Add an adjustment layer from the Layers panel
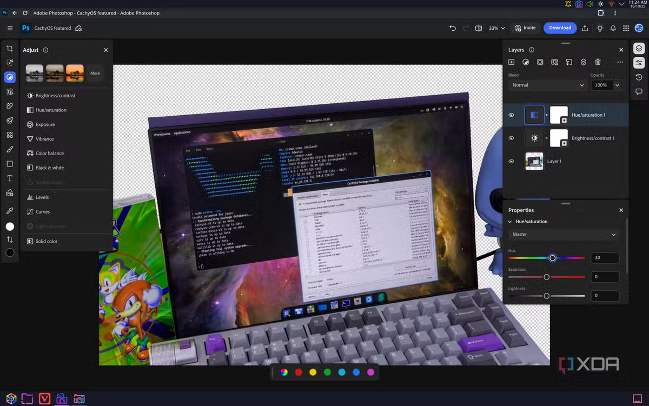649x406 pixels. click(x=526, y=62)
